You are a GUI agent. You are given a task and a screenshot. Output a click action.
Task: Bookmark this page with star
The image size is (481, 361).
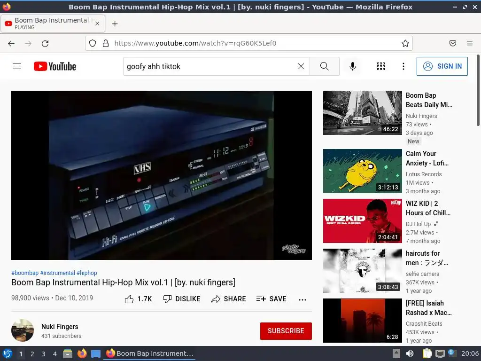[405, 43]
